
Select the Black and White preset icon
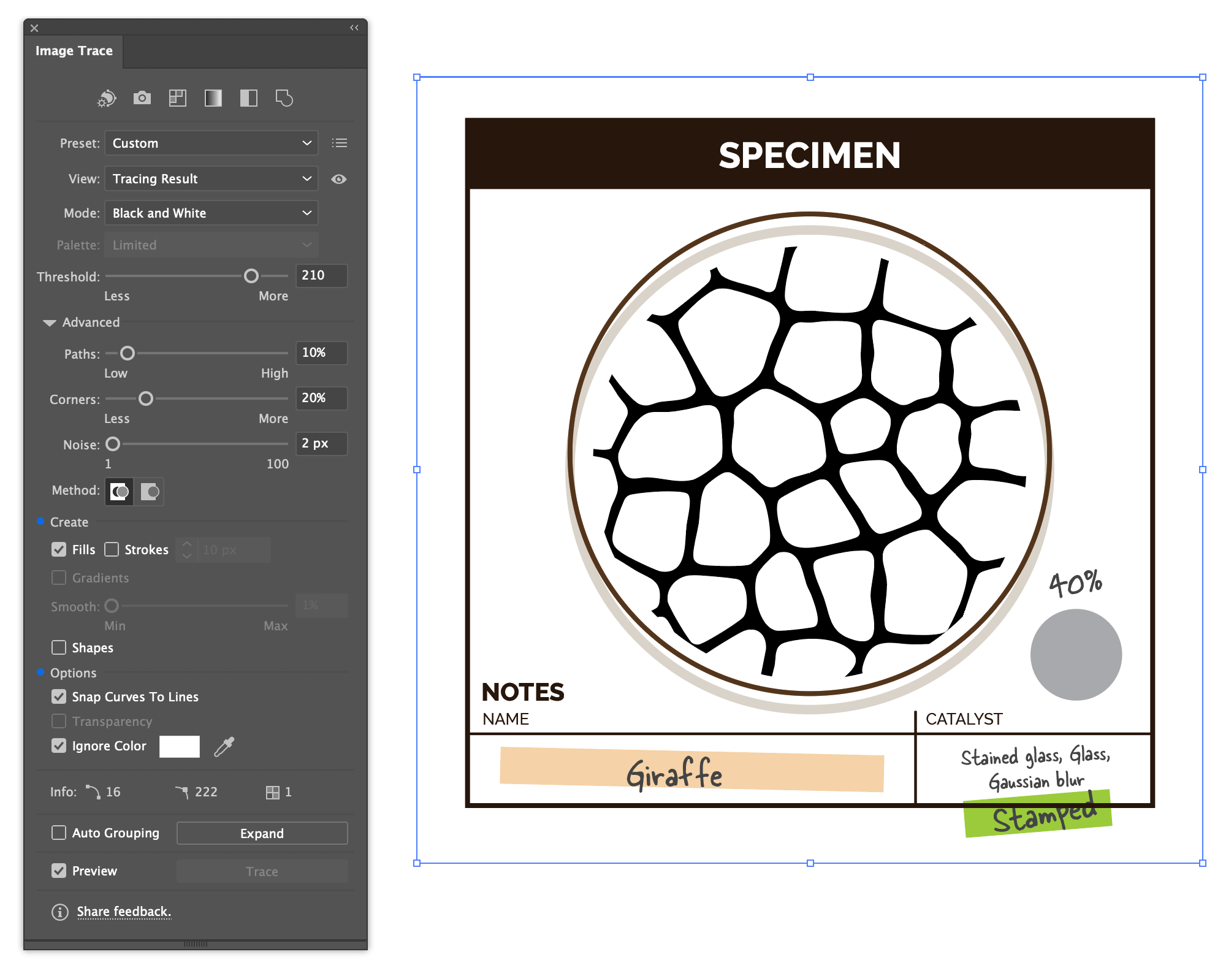tap(248, 98)
